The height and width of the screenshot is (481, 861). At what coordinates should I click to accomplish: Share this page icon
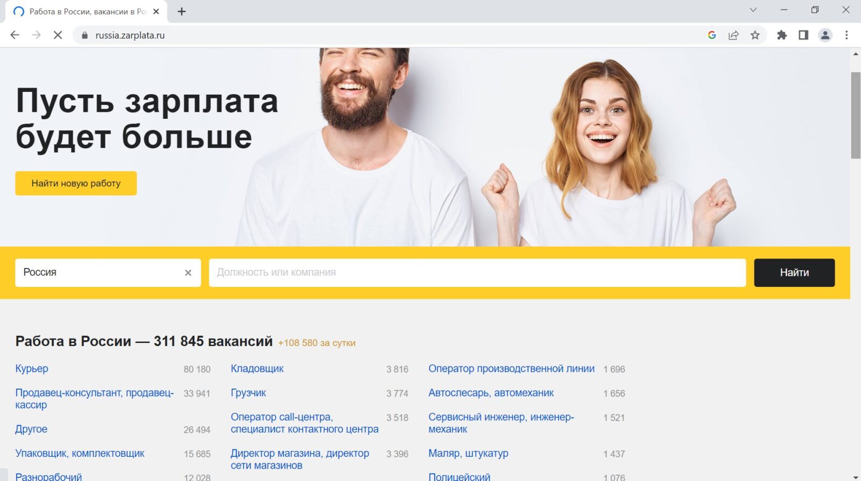click(733, 35)
